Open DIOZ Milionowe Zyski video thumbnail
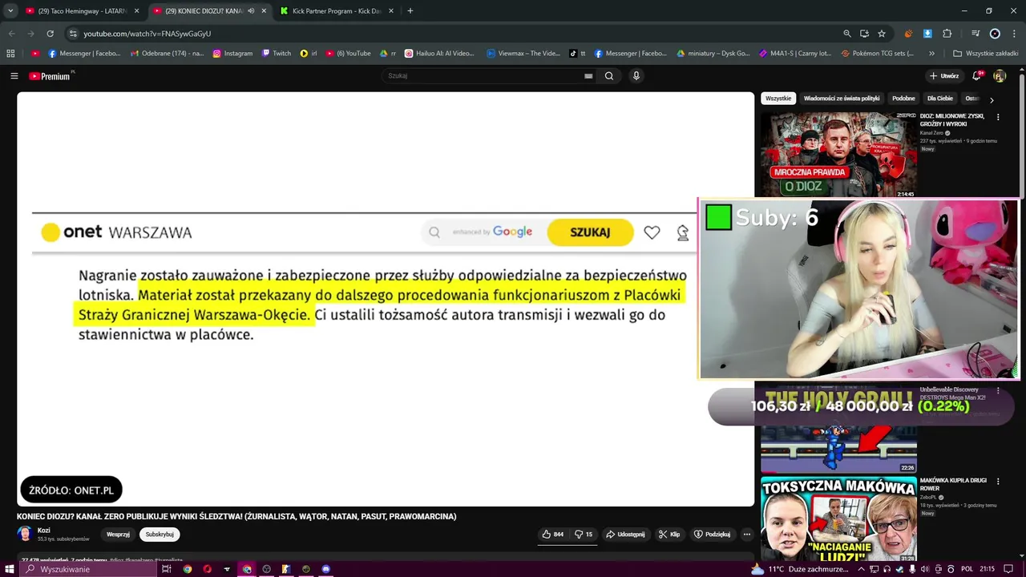1026x577 pixels. [838, 155]
